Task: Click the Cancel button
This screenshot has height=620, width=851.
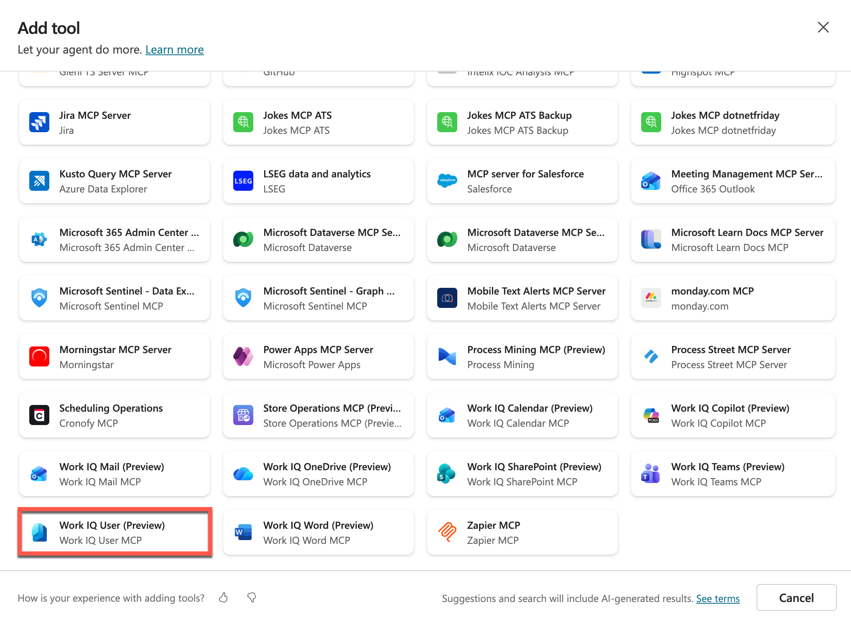Action: pos(796,597)
